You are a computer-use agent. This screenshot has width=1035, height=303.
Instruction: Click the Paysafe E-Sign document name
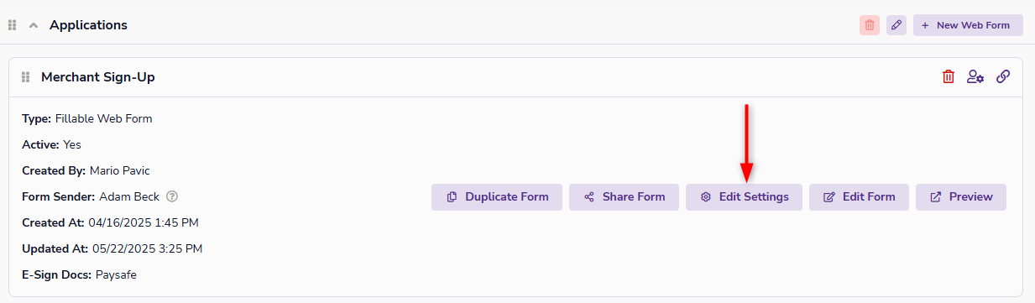click(x=117, y=274)
